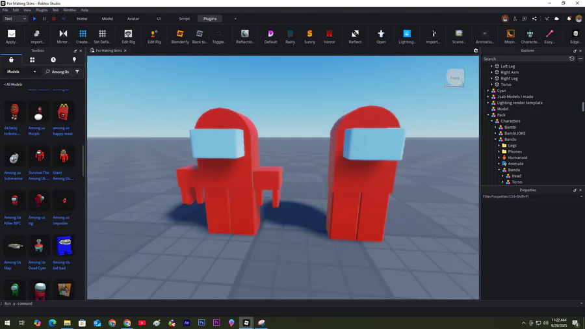Open the viewport settings gear icon
585x329 pixels.
point(476,50)
